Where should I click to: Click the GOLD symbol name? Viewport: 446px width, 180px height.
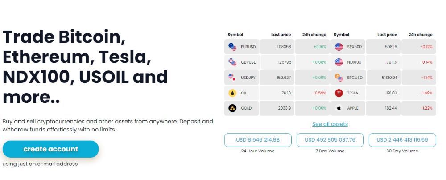[x=246, y=108]
